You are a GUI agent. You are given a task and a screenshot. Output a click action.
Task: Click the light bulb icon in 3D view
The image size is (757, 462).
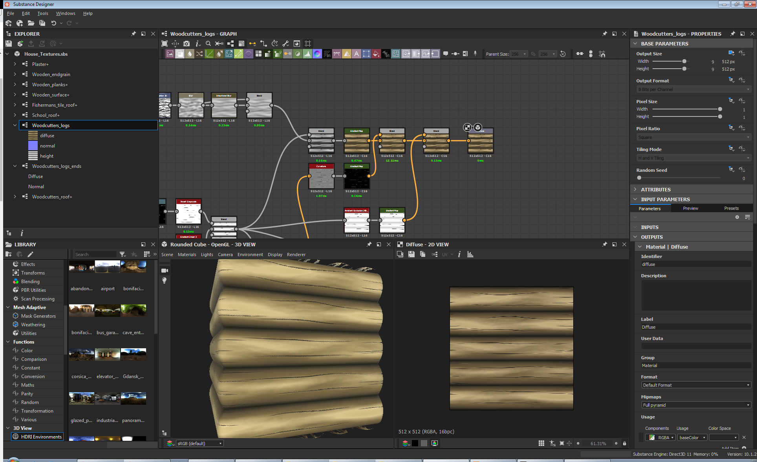165,280
